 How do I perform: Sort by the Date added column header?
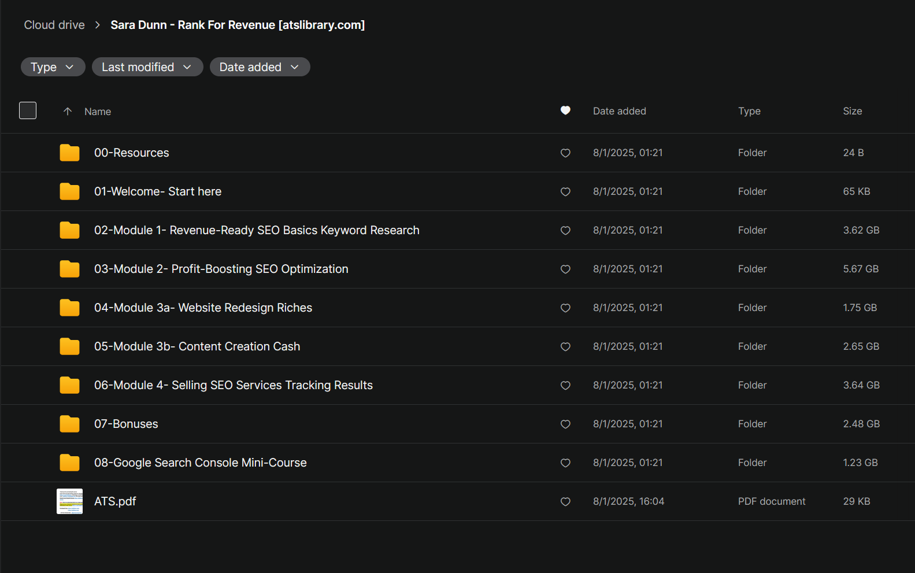click(x=619, y=111)
